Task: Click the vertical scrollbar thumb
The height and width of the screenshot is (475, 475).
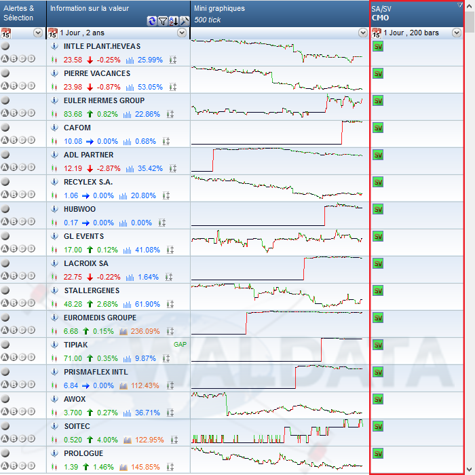Action: click(470, 21)
